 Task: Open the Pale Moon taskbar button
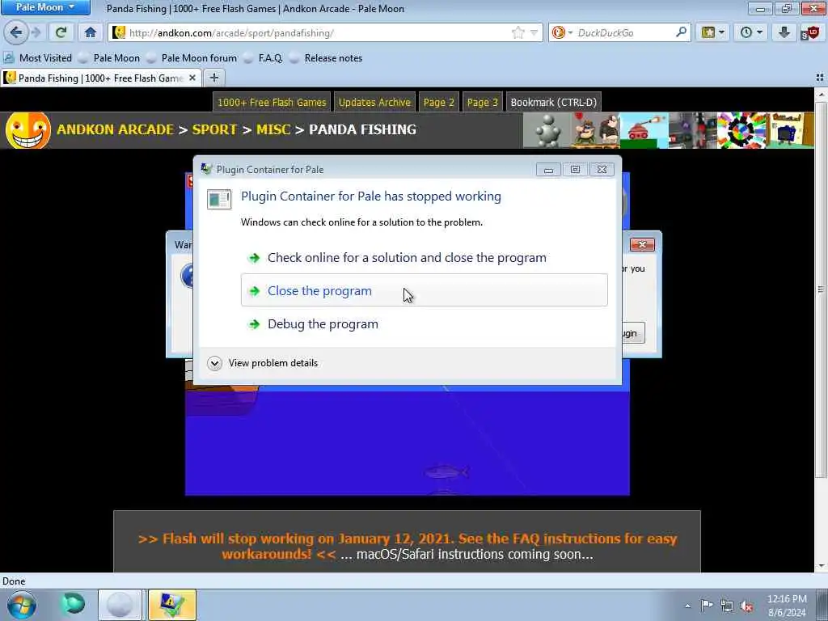pyautogui.click(x=120, y=605)
